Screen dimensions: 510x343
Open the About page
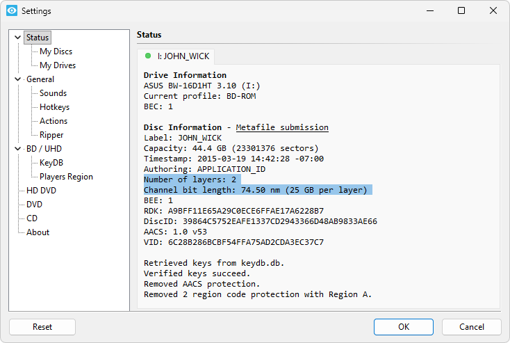point(38,232)
